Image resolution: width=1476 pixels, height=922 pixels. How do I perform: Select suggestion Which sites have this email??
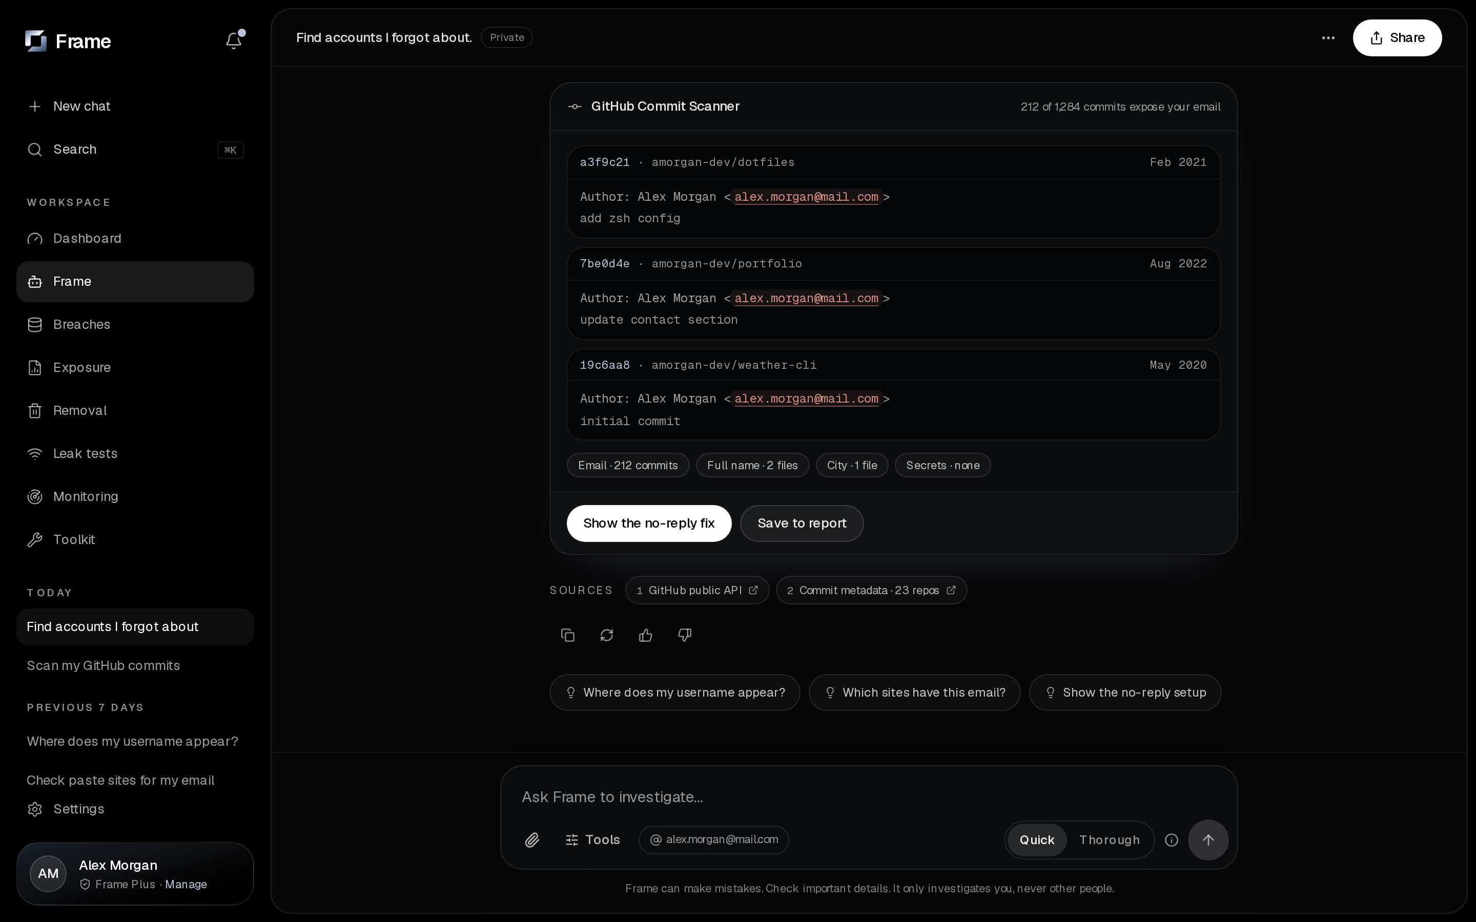914,693
